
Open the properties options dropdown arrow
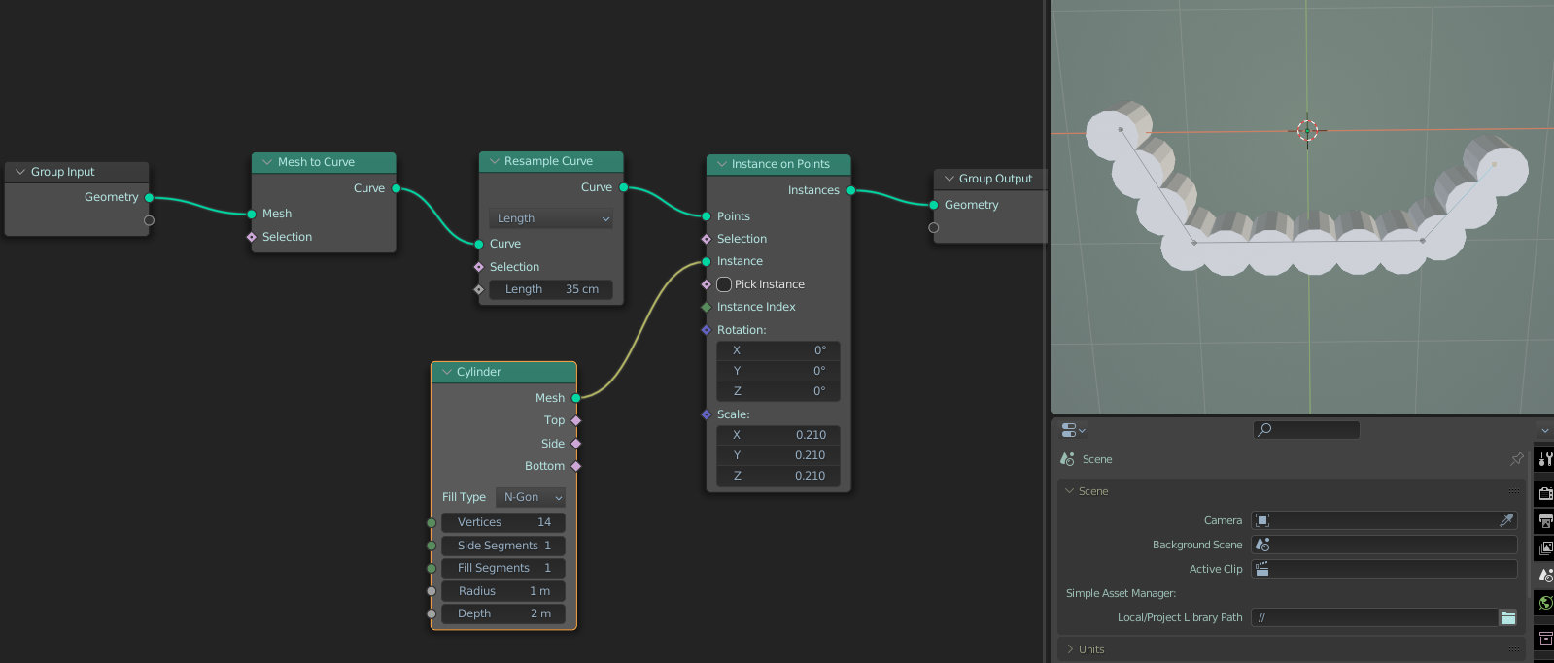point(1544,430)
